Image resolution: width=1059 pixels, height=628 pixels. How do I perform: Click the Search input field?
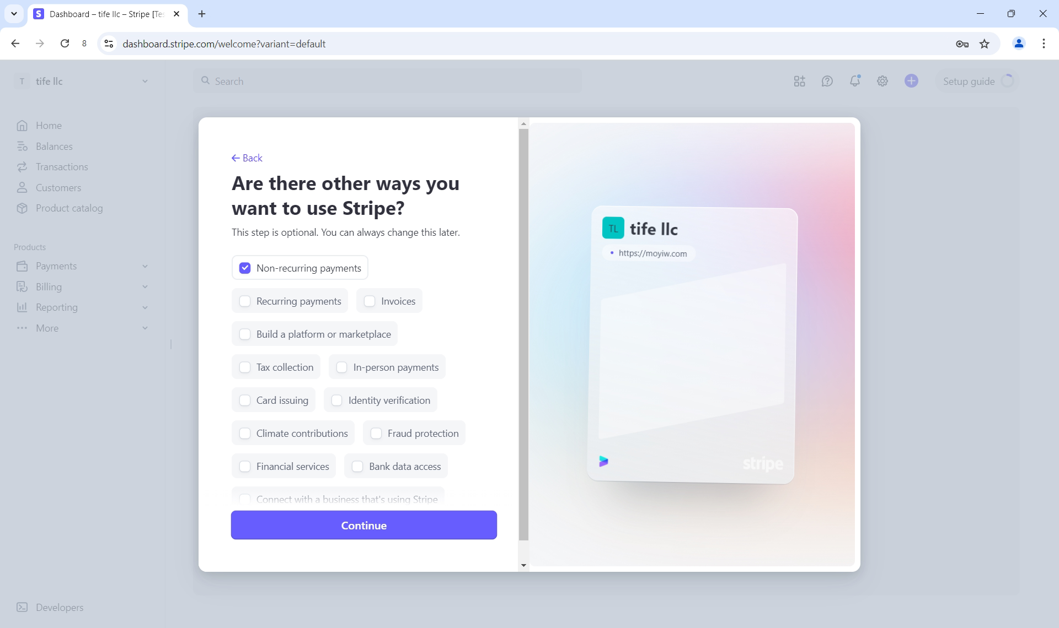click(x=388, y=81)
